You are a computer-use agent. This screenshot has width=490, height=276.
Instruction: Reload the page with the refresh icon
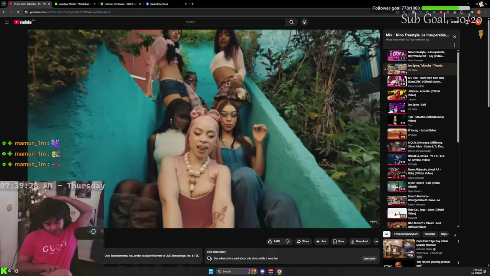point(18,12)
